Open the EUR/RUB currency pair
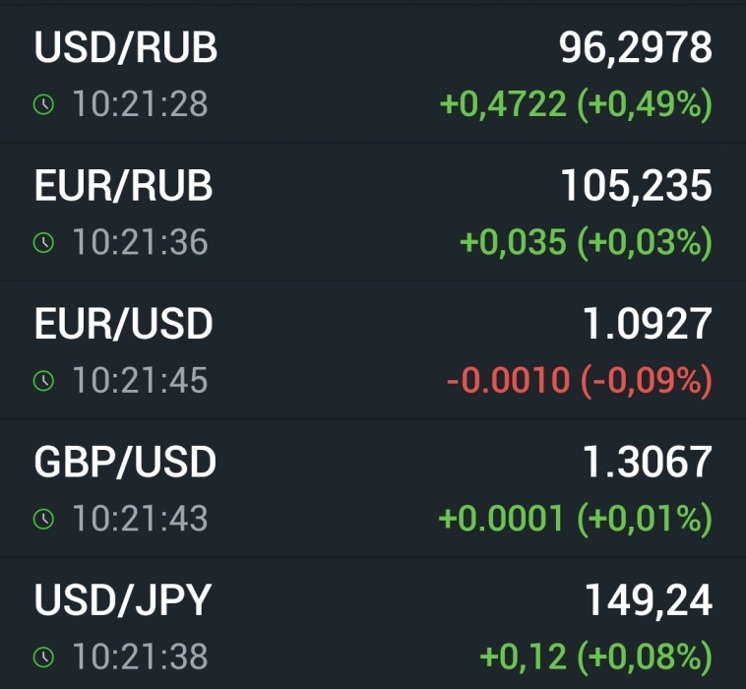Image resolution: width=746 pixels, height=689 pixels. point(123,185)
